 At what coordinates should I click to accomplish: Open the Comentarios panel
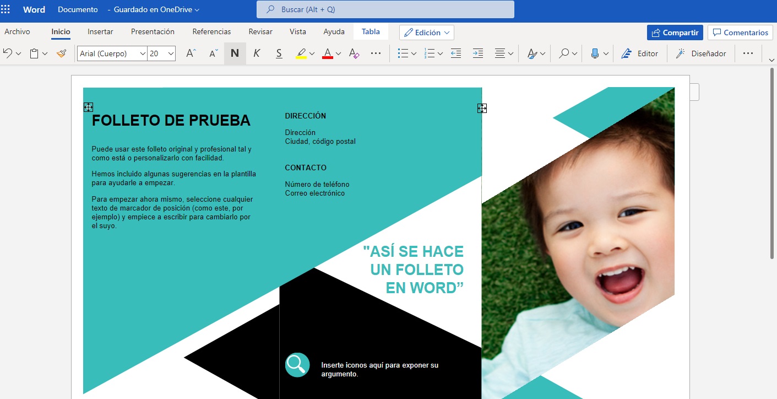740,33
